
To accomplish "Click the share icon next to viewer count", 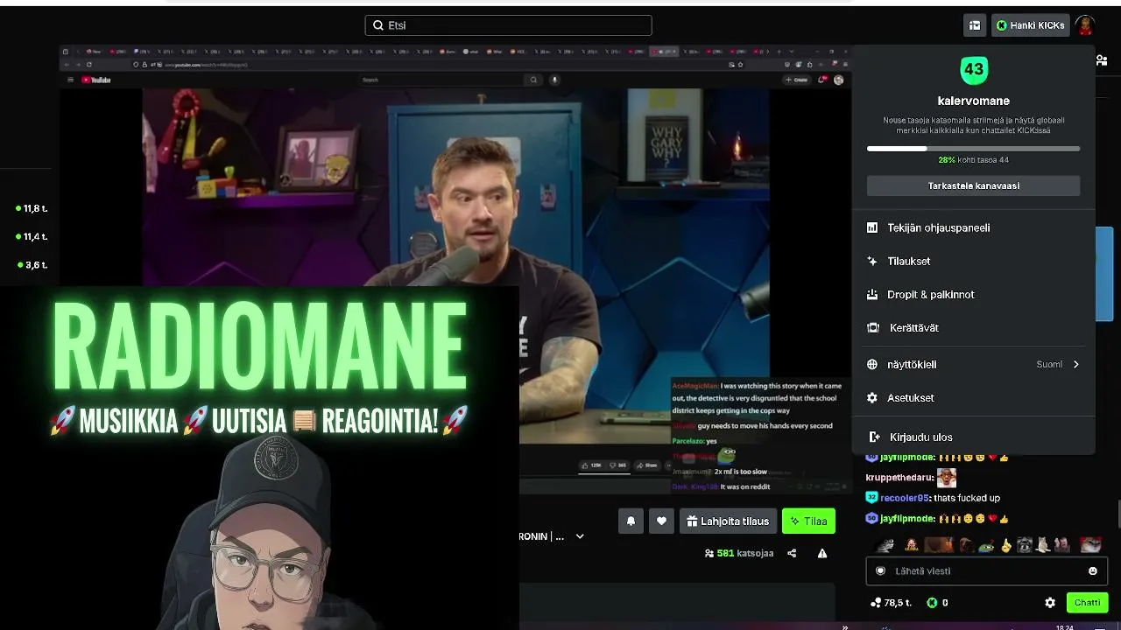I will (x=792, y=553).
